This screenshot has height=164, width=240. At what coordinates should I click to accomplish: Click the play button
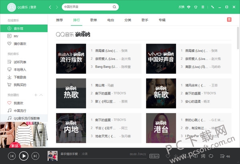click(24, 156)
